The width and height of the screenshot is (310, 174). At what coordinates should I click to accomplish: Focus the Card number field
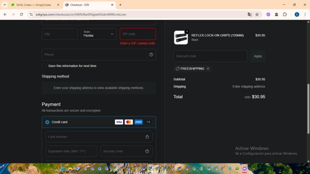coord(99,137)
